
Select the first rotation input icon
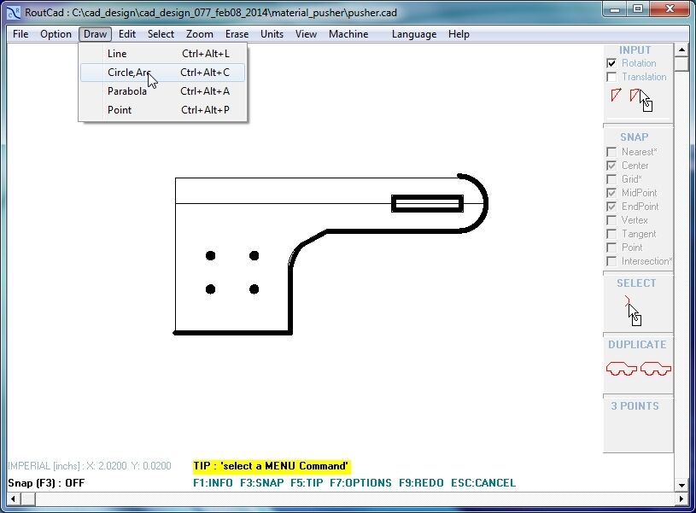(x=616, y=95)
